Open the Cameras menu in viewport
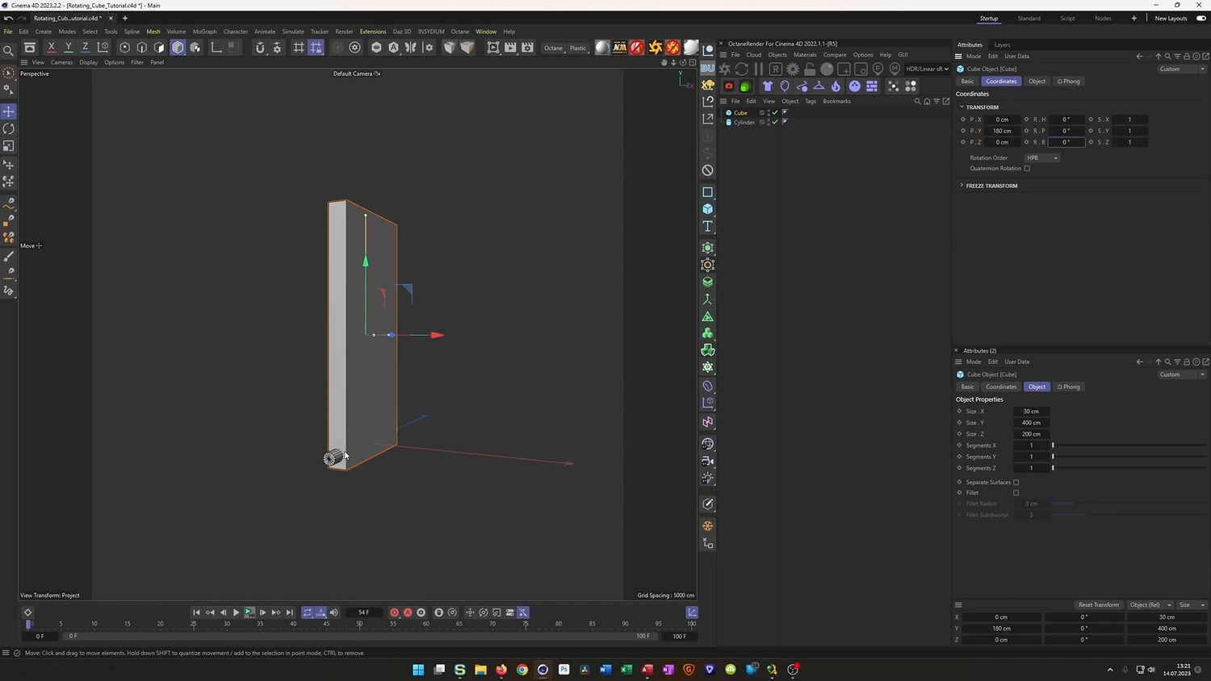The height and width of the screenshot is (681, 1211). tap(61, 62)
